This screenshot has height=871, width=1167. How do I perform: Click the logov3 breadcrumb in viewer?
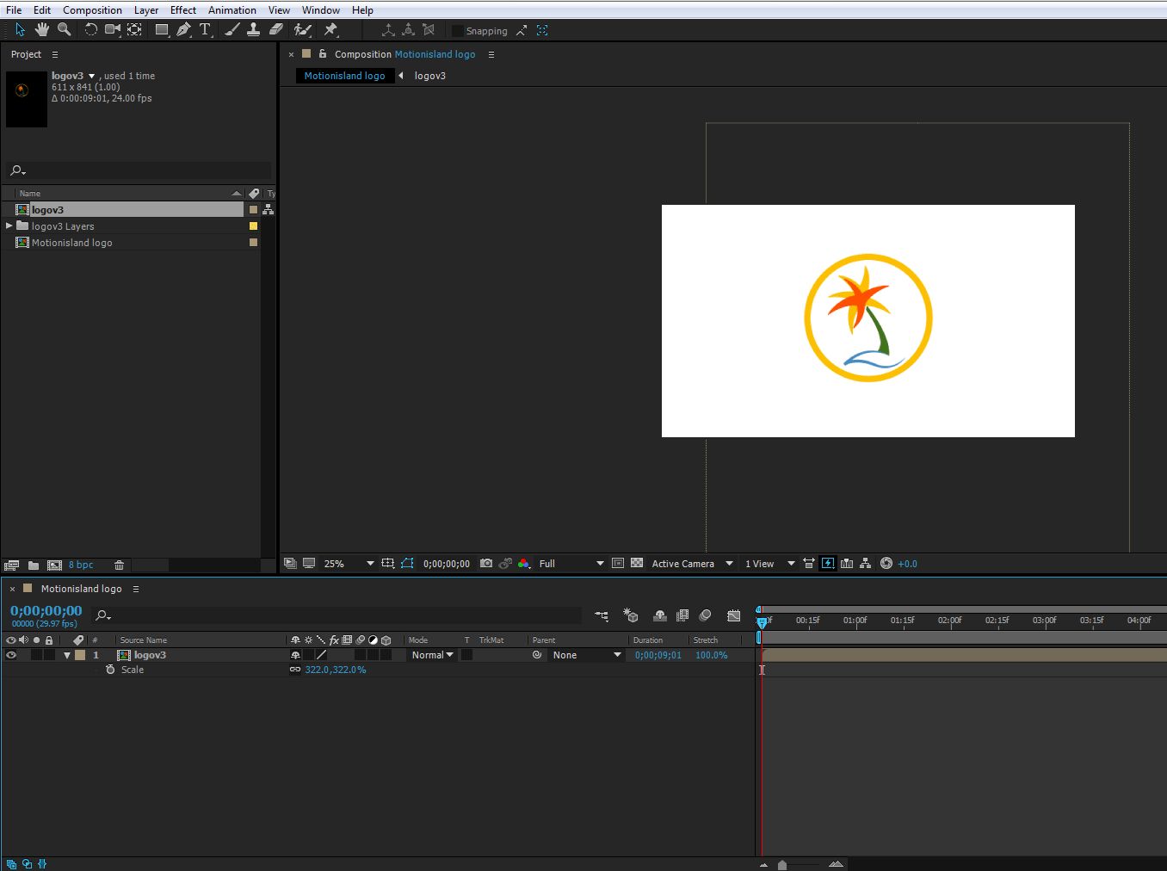[x=430, y=76]
